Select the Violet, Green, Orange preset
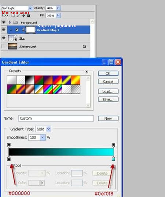The width and height of the screenshot is (165, 197). pos(12,89)
